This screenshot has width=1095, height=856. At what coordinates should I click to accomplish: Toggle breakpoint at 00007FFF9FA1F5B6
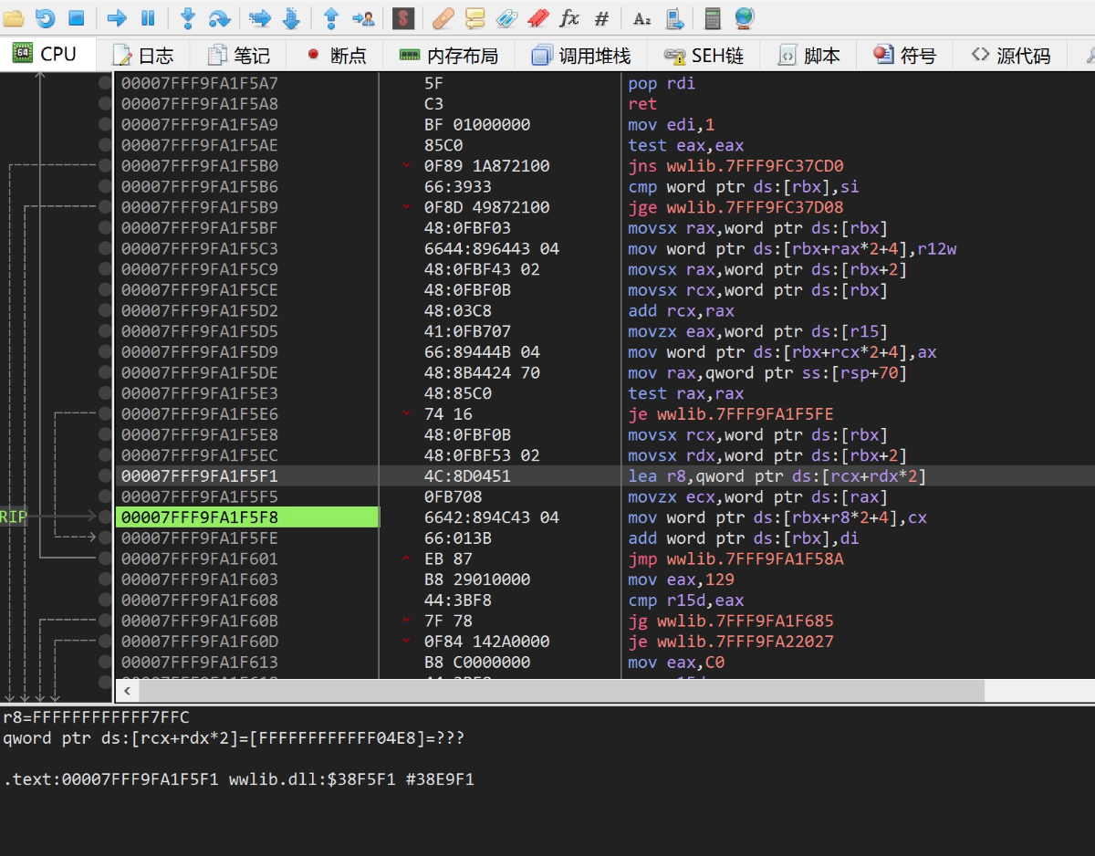click(105, 186)
